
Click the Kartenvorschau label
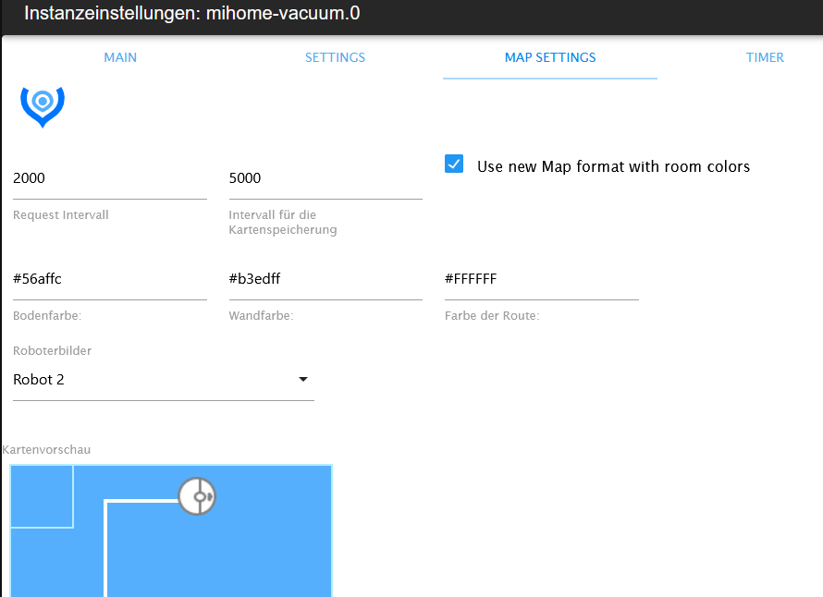[x=46, y=449]
